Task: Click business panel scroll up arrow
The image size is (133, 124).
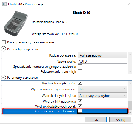Action: click(130, 83)
